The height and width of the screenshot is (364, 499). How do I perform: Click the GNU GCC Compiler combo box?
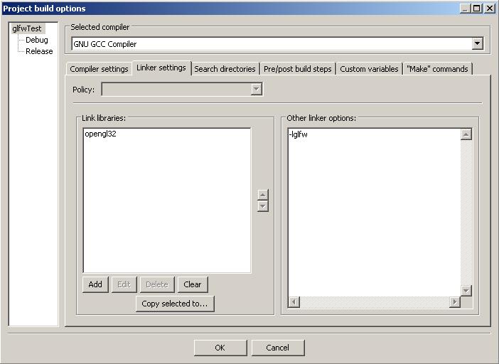(277, 44)
